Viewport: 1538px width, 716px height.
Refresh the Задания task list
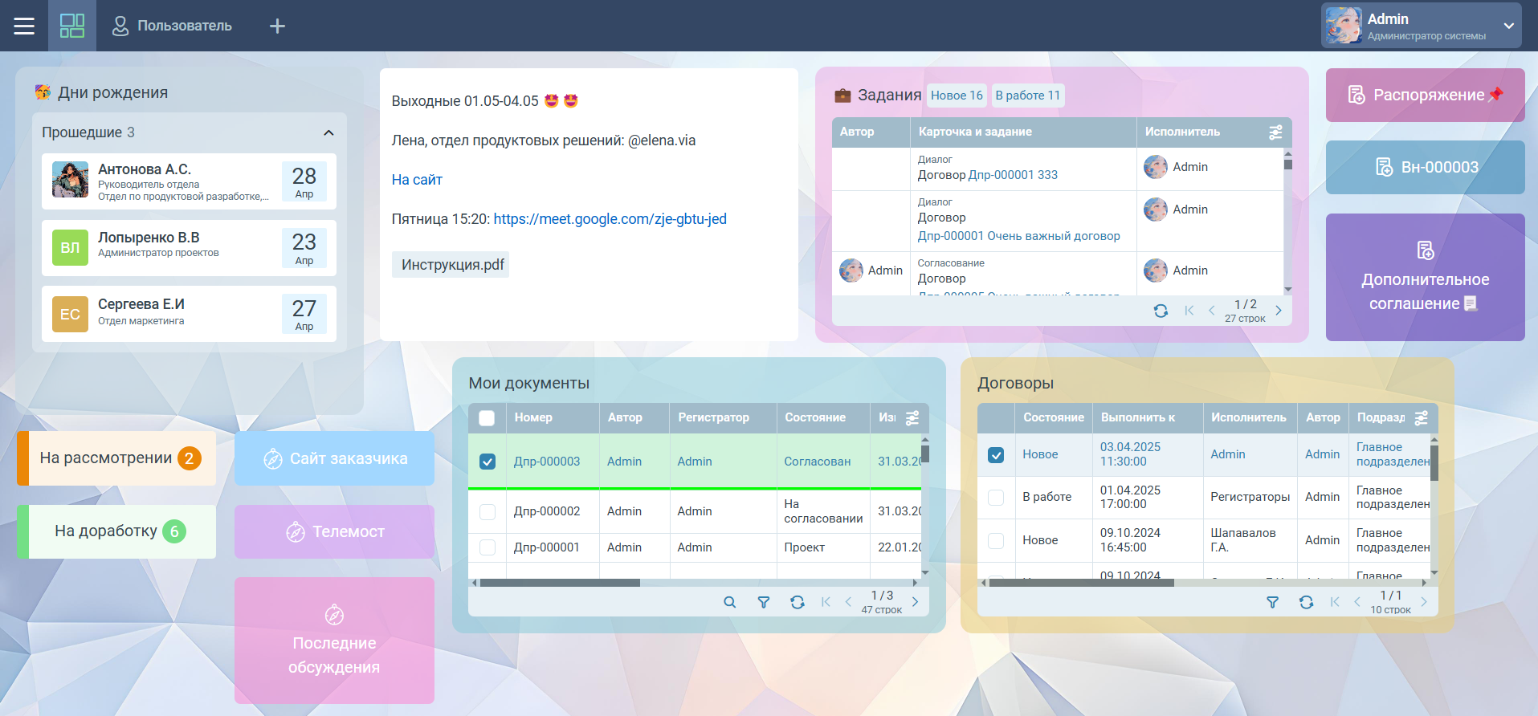(1161, 311)
